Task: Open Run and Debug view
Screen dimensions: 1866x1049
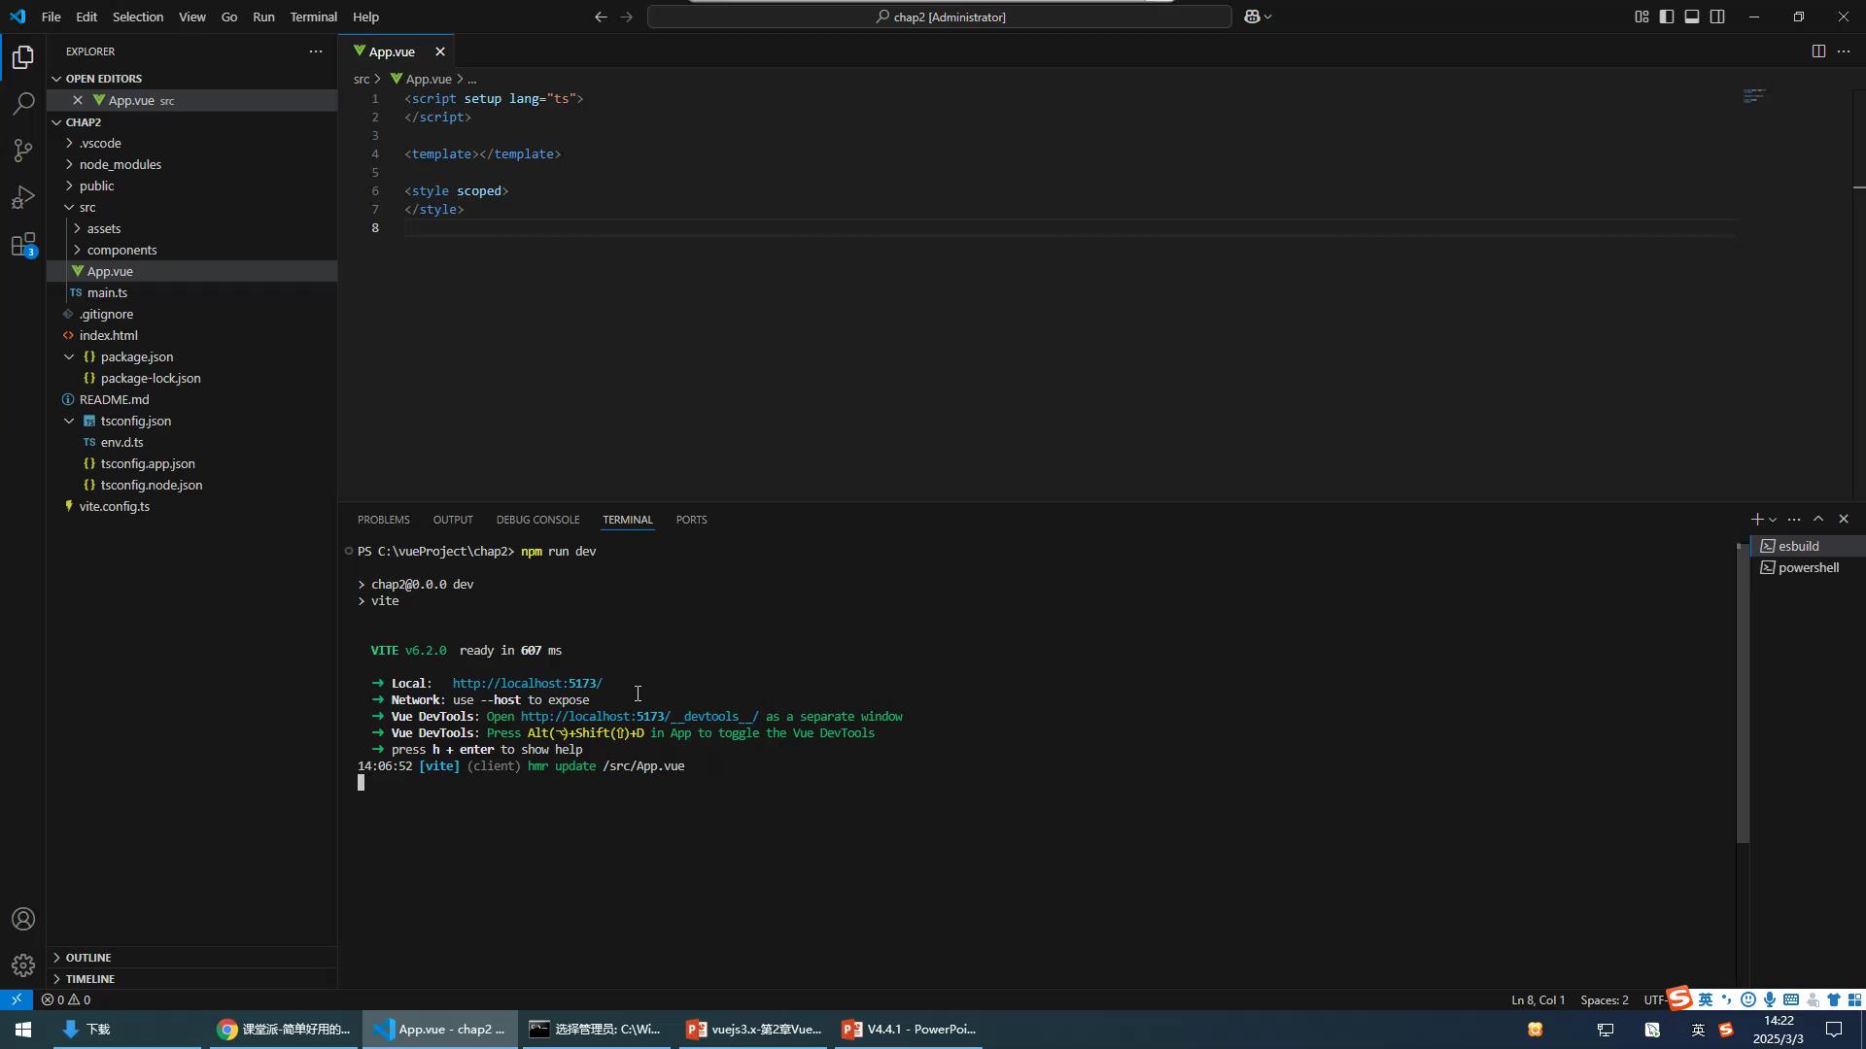Action: pyautogui.click(x=23, y=197)
